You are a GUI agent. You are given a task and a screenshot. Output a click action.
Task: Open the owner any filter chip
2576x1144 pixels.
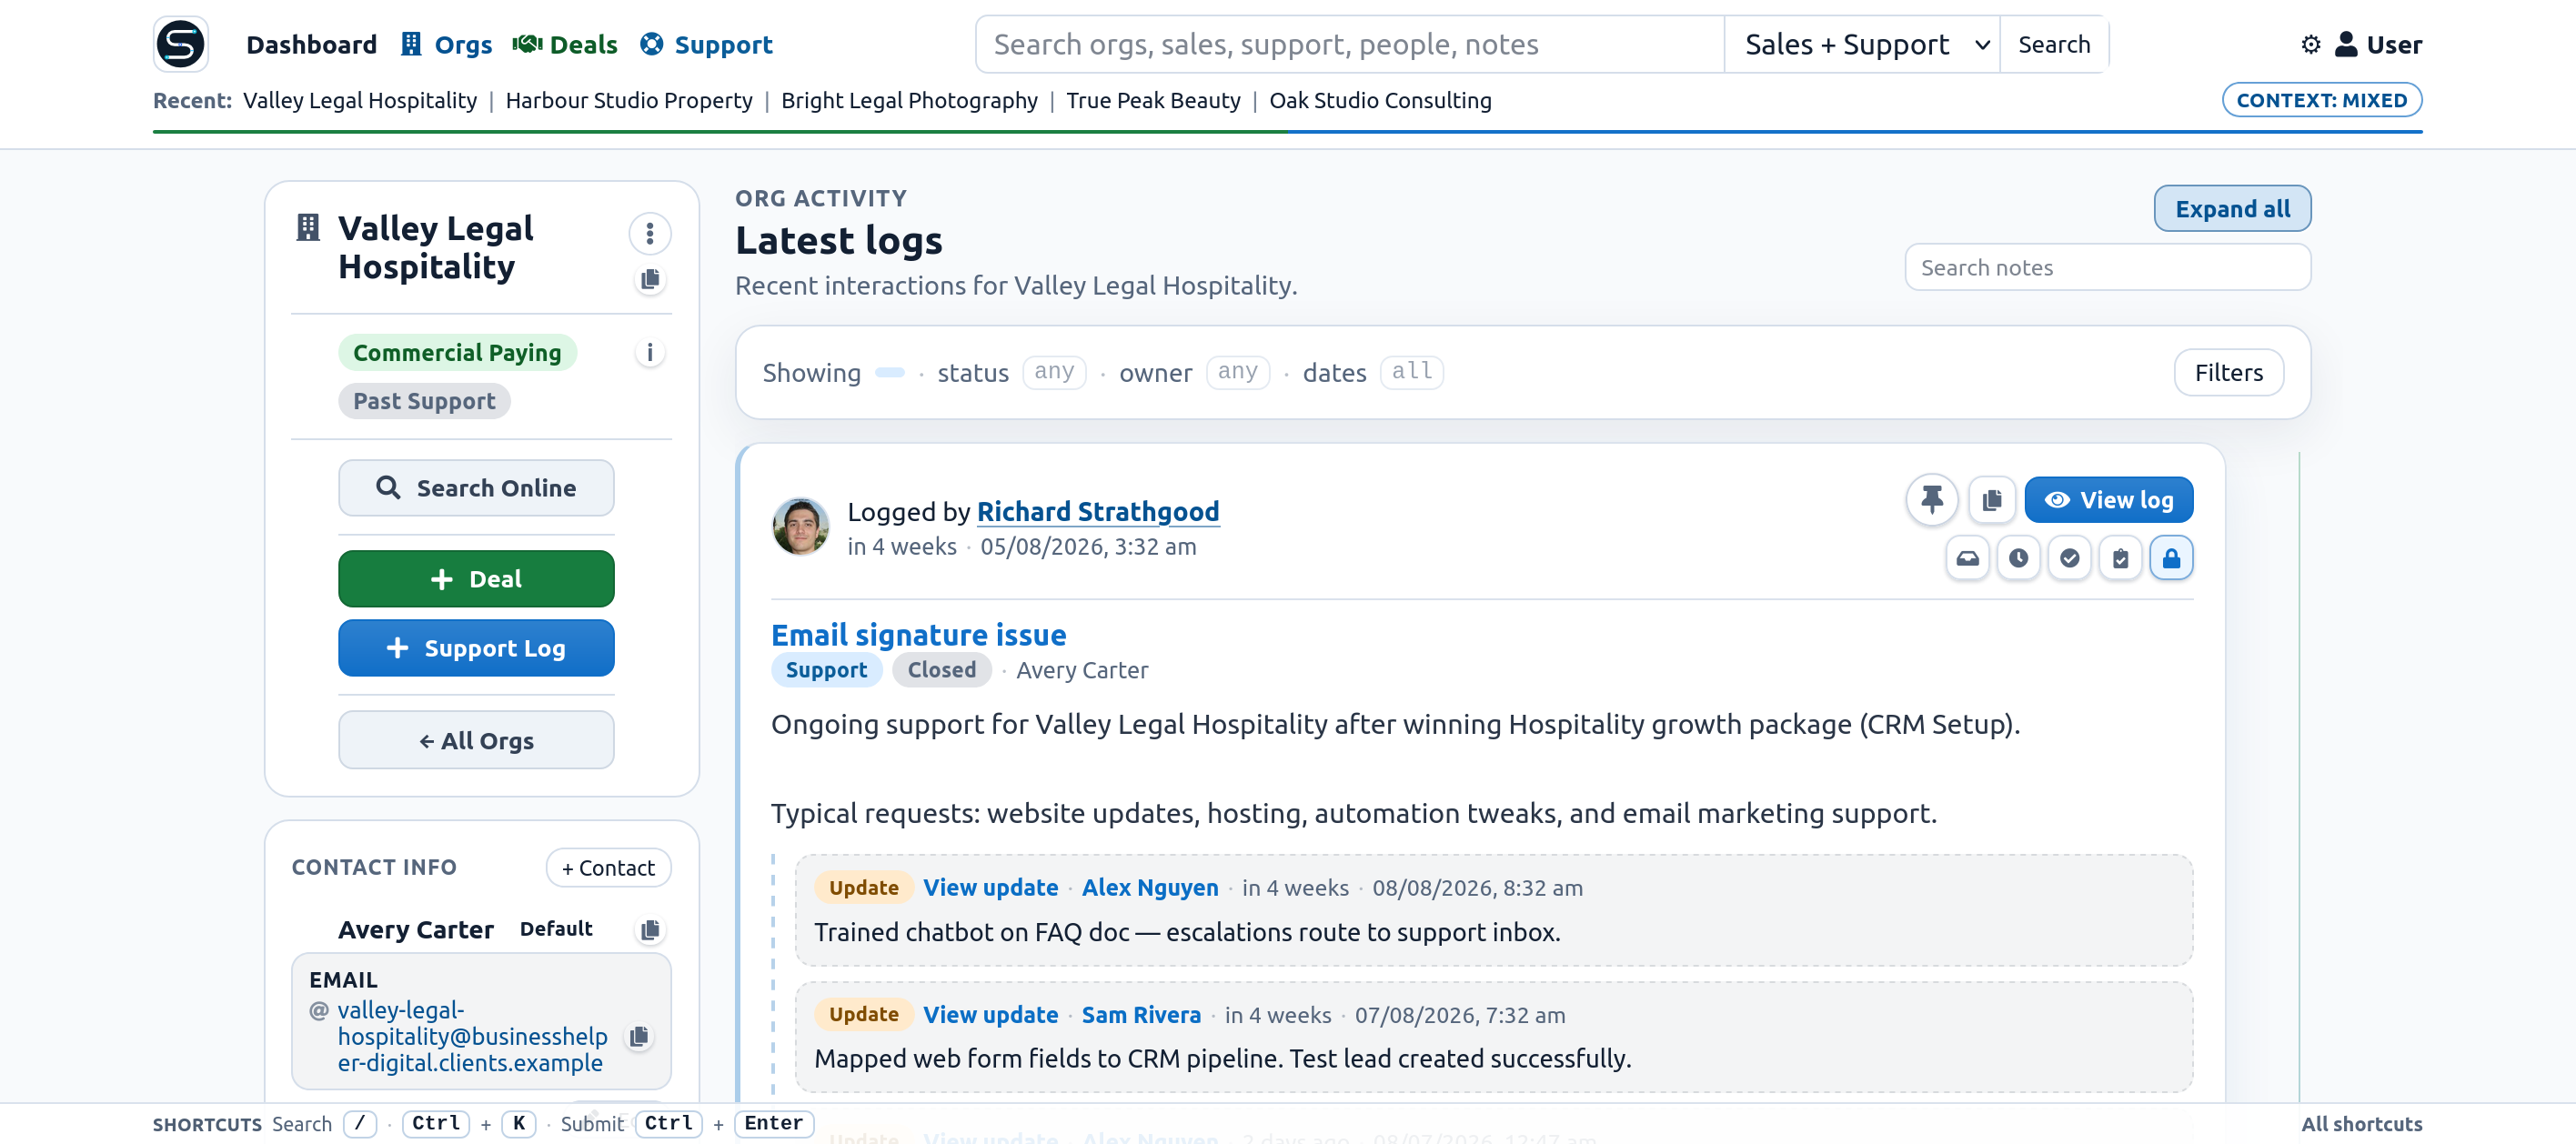click(1238, 372)
